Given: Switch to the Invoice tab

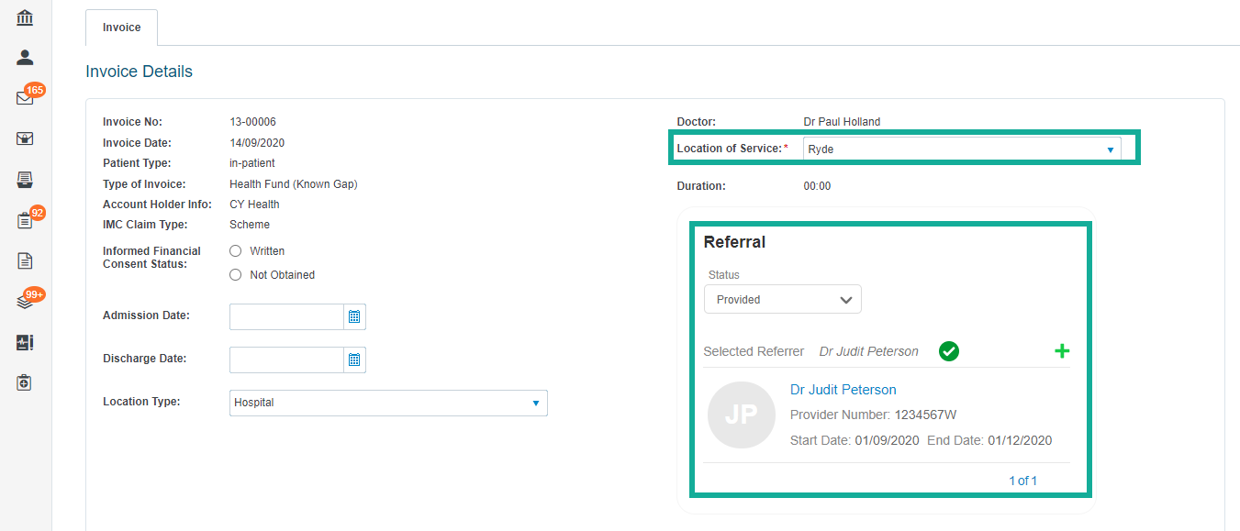Looking at the screenshot, I should coord(121,28).
